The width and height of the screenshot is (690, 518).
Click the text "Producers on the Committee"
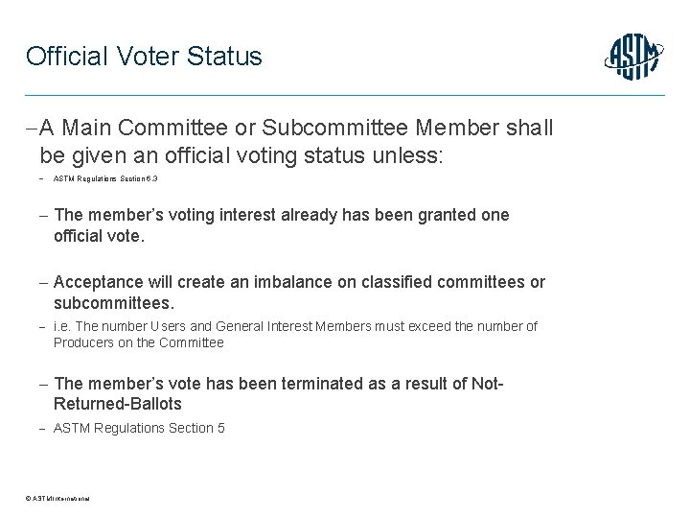tap(138, 342)
